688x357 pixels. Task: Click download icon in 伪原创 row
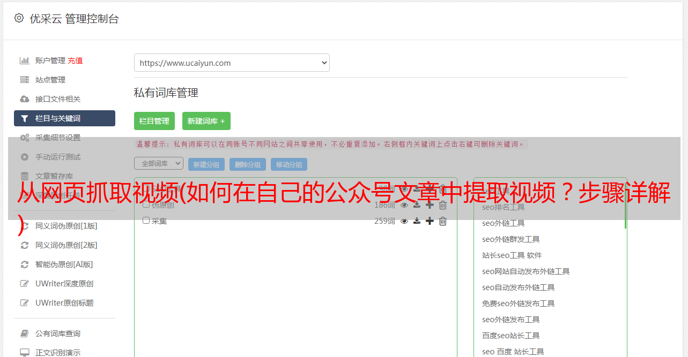point(417,205)
